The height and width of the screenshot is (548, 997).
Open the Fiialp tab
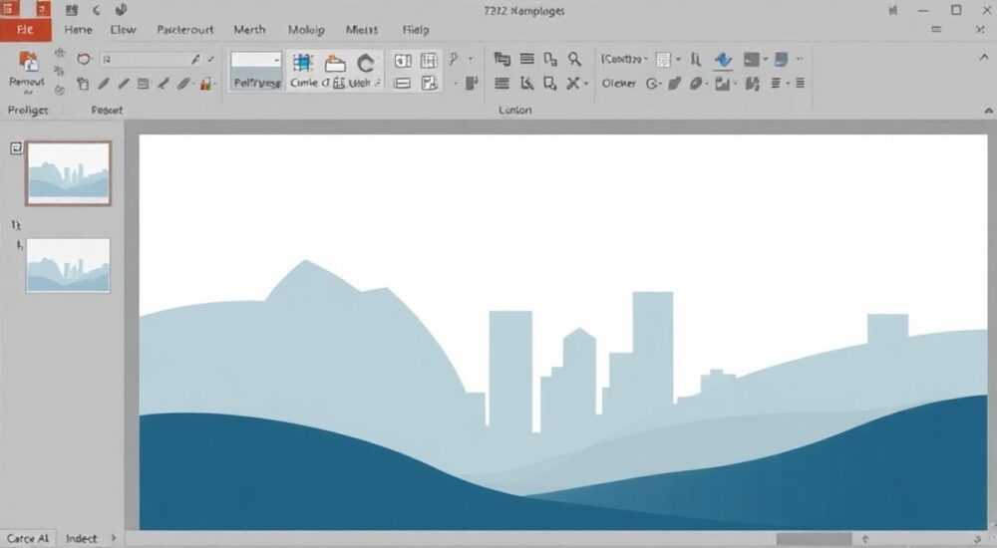pos(416,30)
